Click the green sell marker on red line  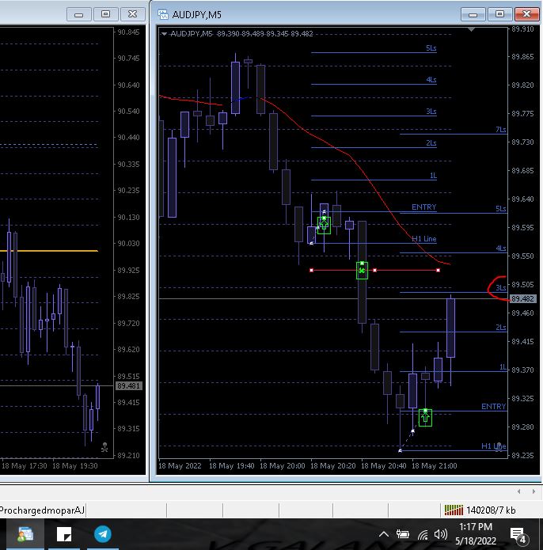(362, 271)
